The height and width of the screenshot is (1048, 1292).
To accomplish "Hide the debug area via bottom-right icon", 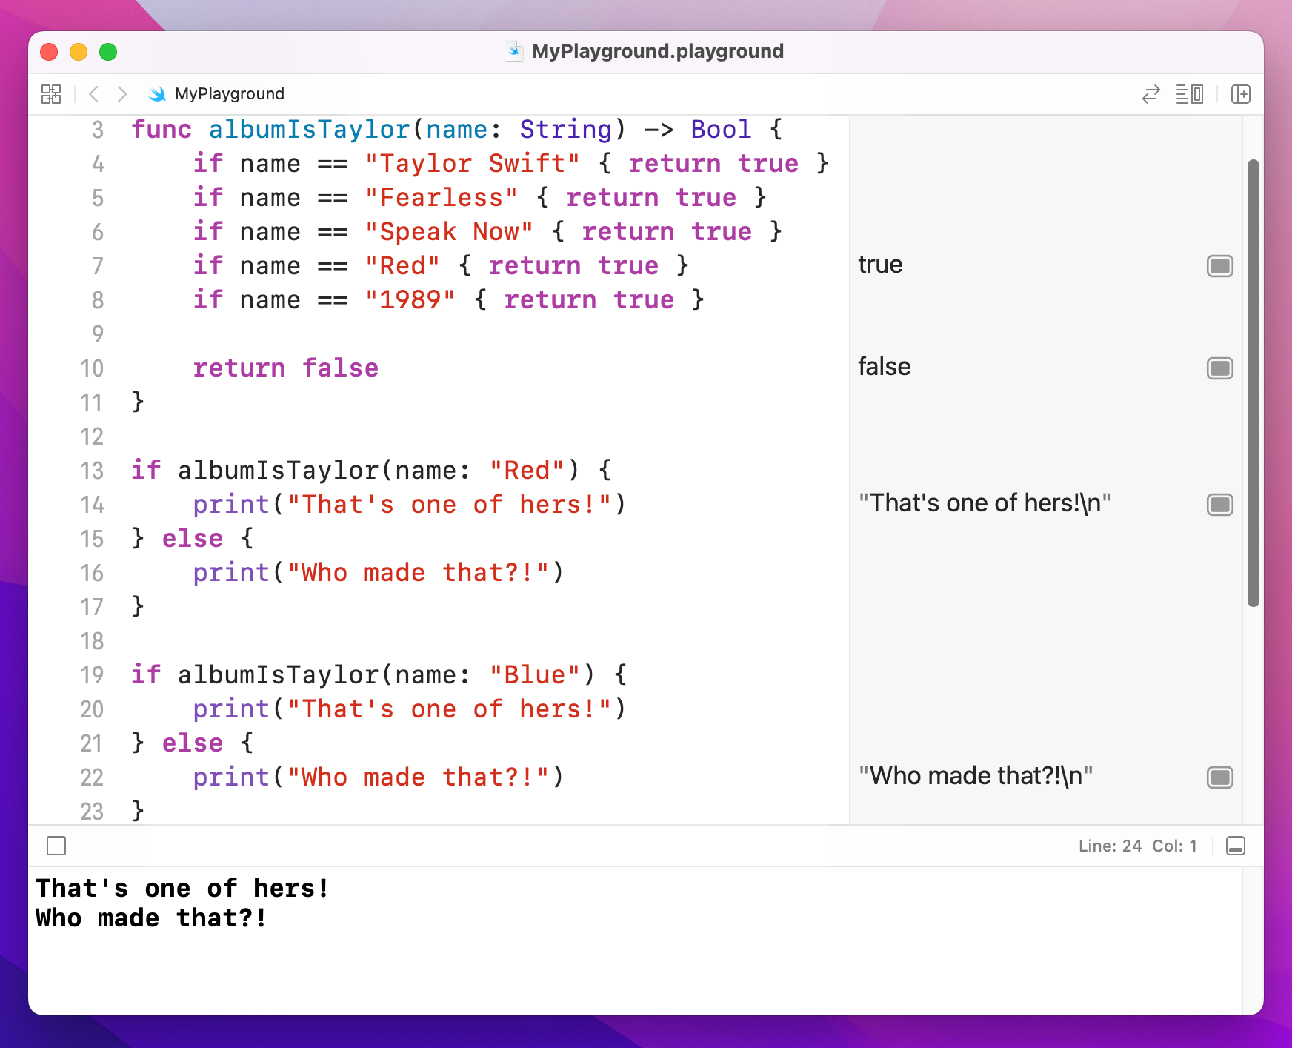I will tap(1236, 846).
